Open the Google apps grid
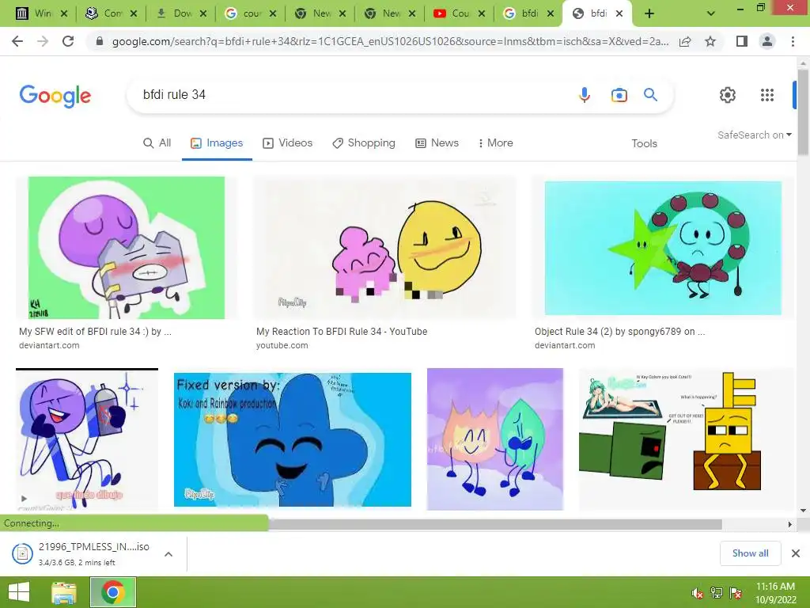 (767, 95)
